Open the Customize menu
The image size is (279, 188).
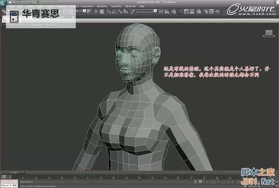pyautogui.click(x=116, y=6)
